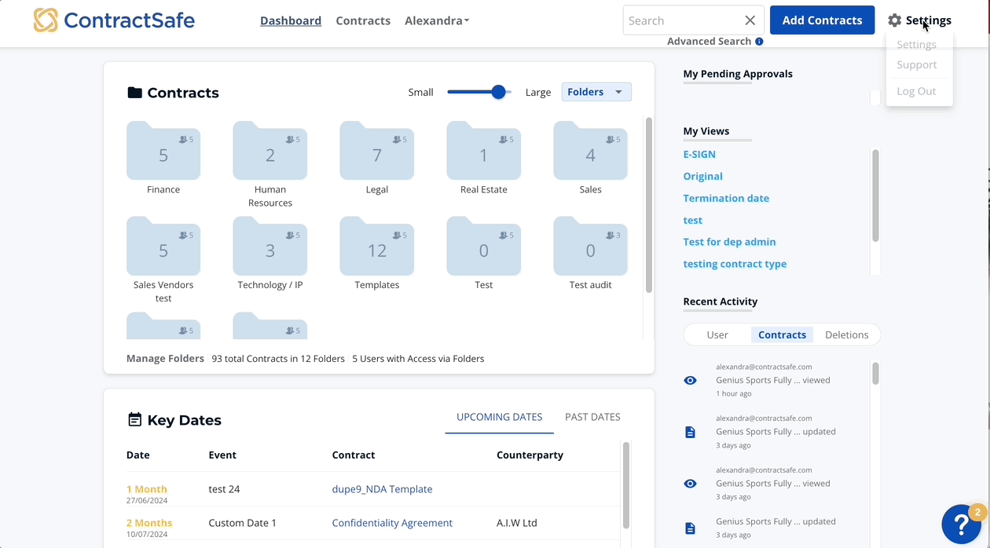Click the Small label of the size slider
The height and width of the screenshot is (548, 990).
(x=421, y=93)
